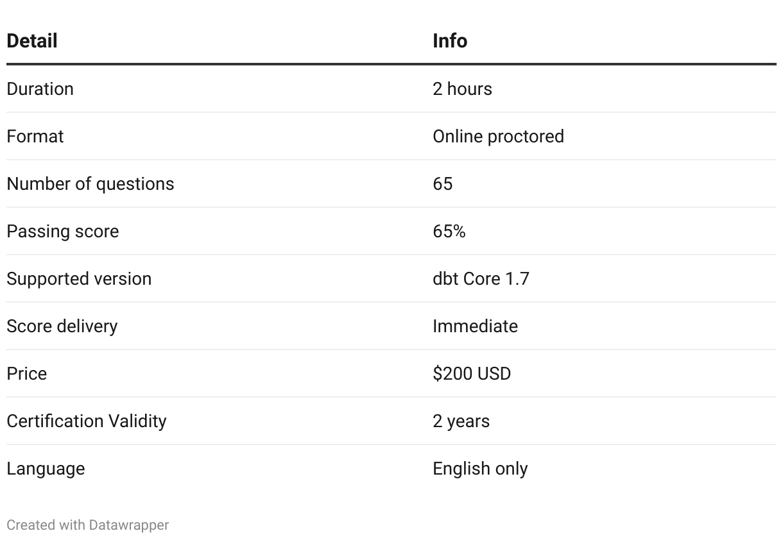
Task: Select the Number of questions label
Action: (90, 183)
